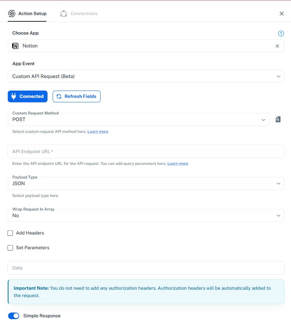Click the refresh arrows icon
The height and width of the screenshot is (335, 291).
pos(59,96)
